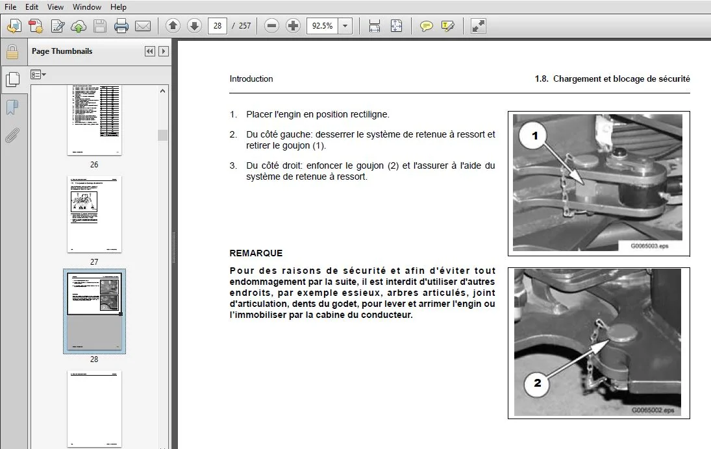Screen dimensions: 711x449
Task: Click the Save floppy disk icon
Action: 100,27
